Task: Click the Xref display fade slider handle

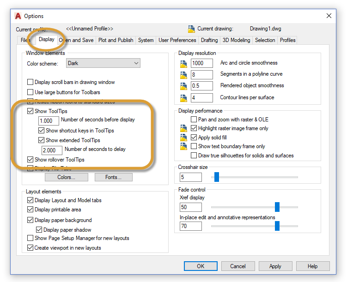Action: (x=277, y=207)
